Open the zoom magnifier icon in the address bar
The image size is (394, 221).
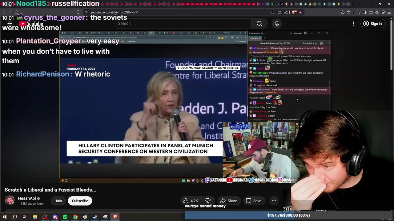click(272, 12)
